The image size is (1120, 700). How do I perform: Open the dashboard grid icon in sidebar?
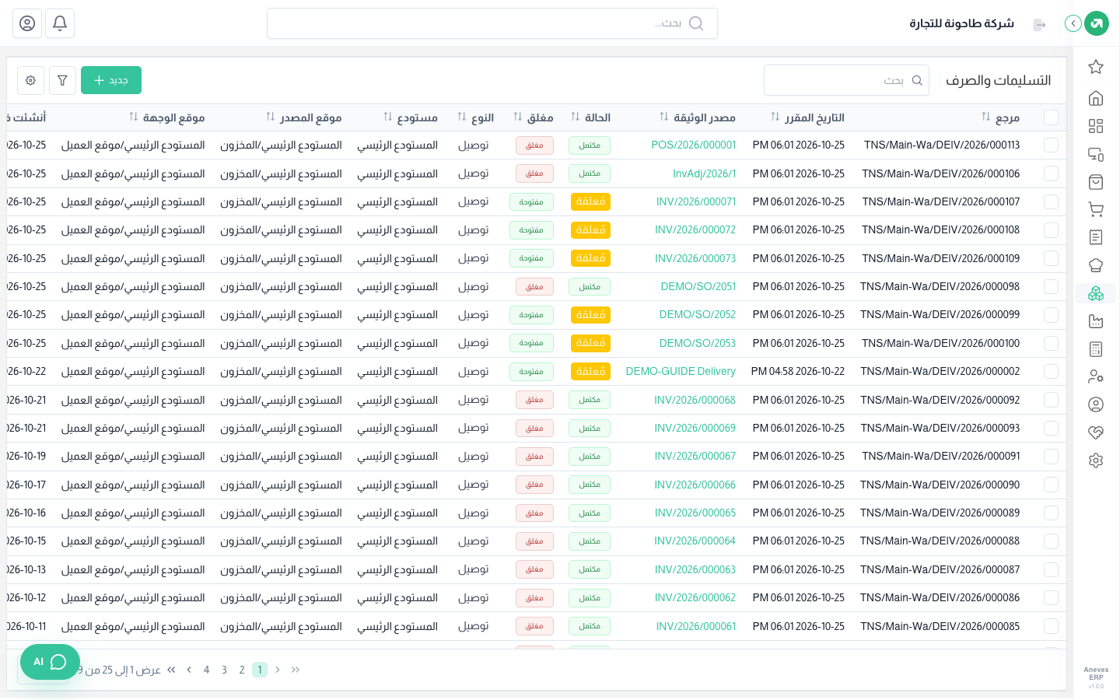1096,126
